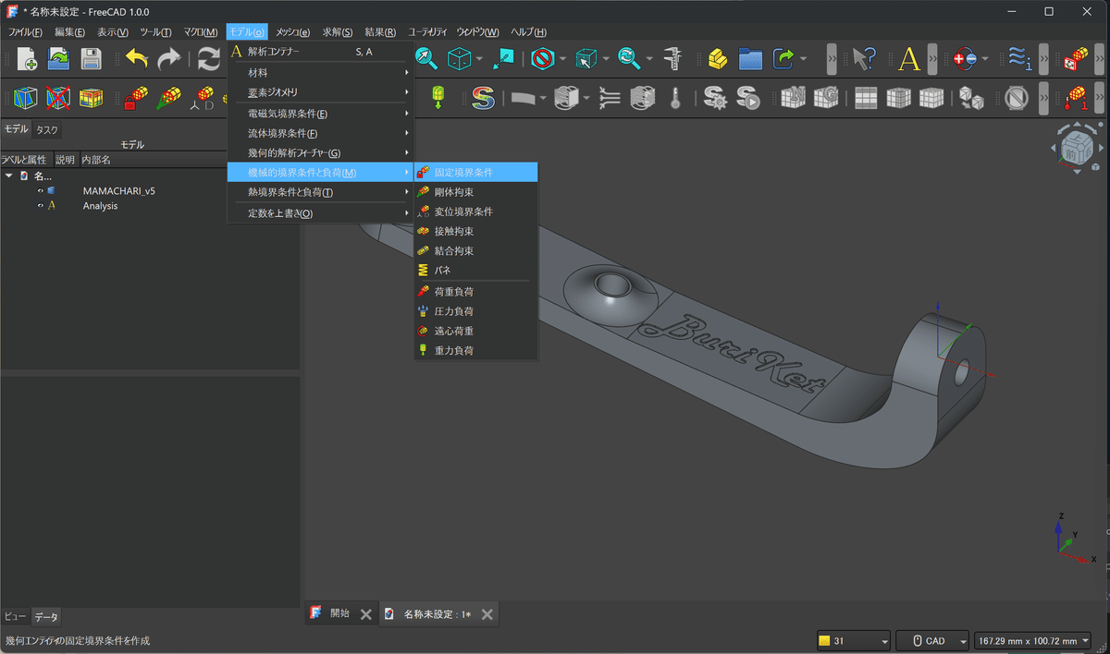Switch to the ビュー property tab
This screenshot has width=1110, height=654.
[15, 616]
